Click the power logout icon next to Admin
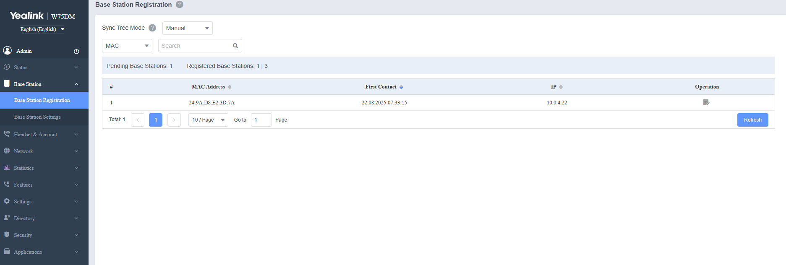The image size is (786, 265). click(x=76, y=51)
